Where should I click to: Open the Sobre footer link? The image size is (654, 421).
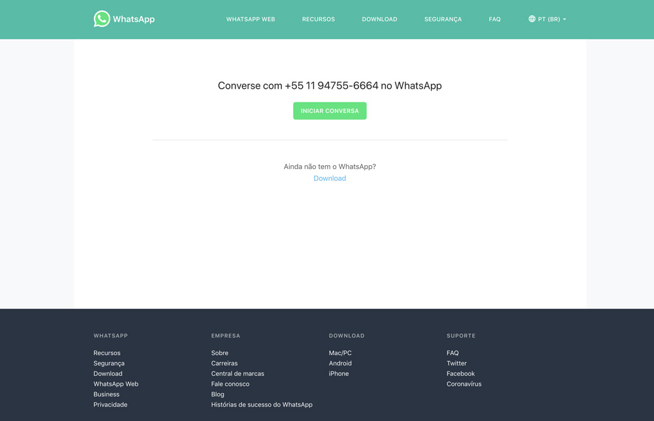[219, 352]
